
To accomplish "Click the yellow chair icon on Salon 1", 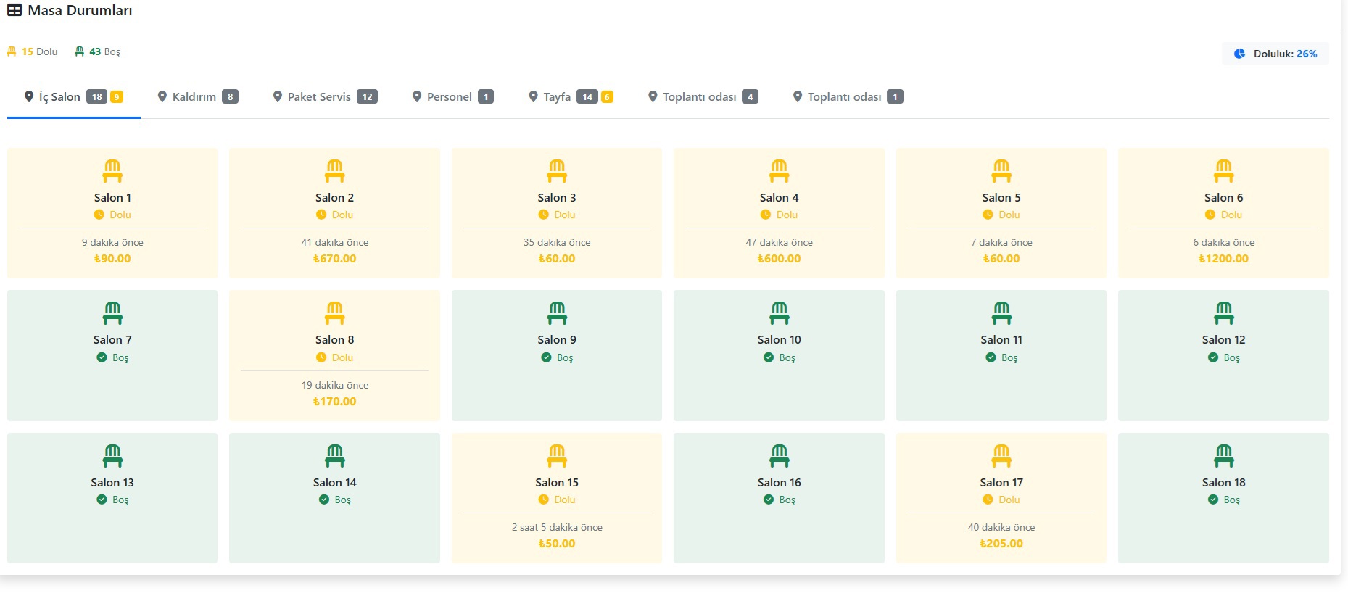I will (112, 171).
